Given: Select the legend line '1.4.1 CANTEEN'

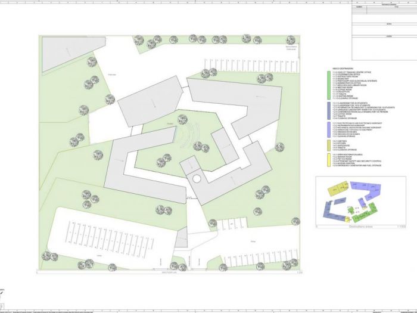Looking at the screenshot, I should pyautogui.click(x=340, y=141).
